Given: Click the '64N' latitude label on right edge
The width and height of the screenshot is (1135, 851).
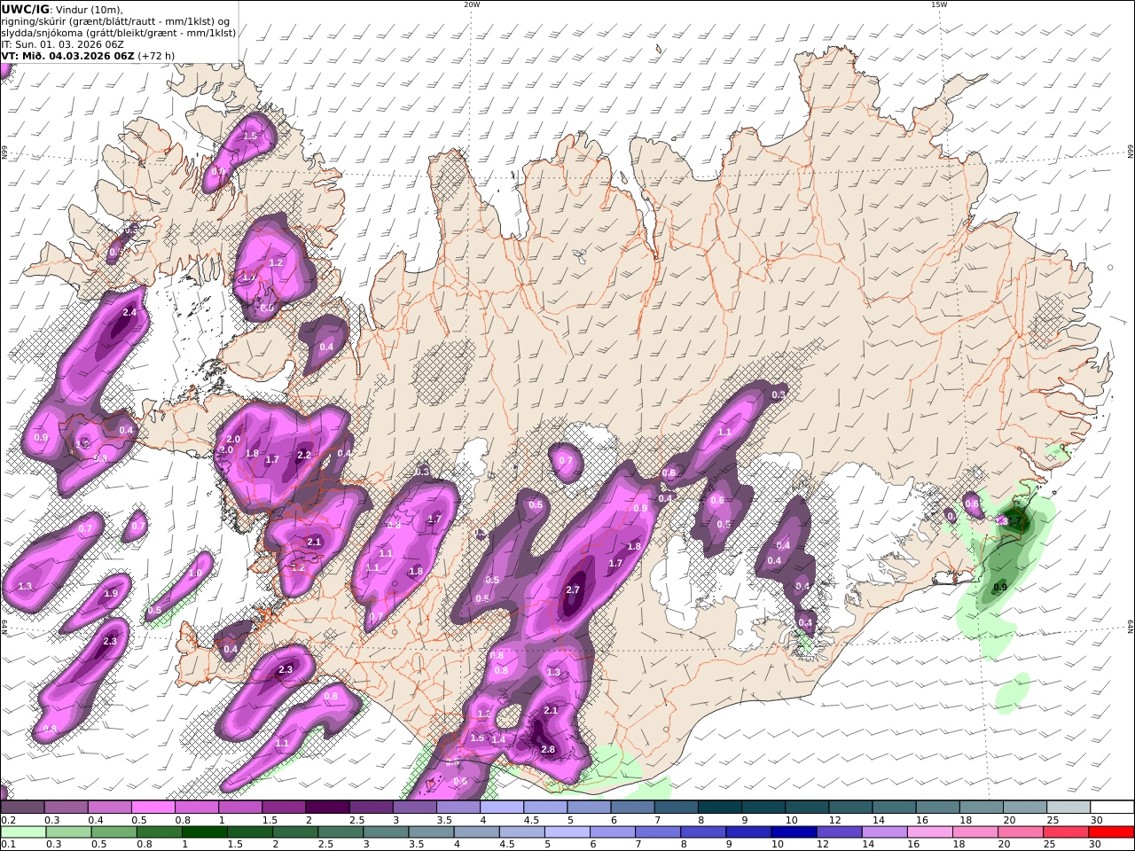Looking at the screenshot, I should (1131, 627).
